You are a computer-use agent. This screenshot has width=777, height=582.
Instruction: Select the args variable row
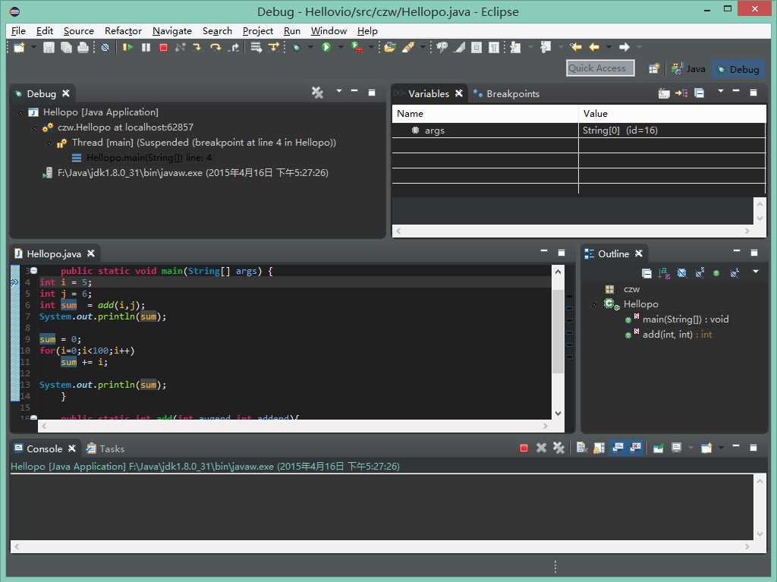(x=579, y=131)
